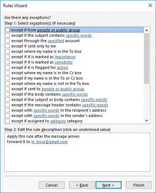Cancel the Rules Wizard

click(52, 185)
